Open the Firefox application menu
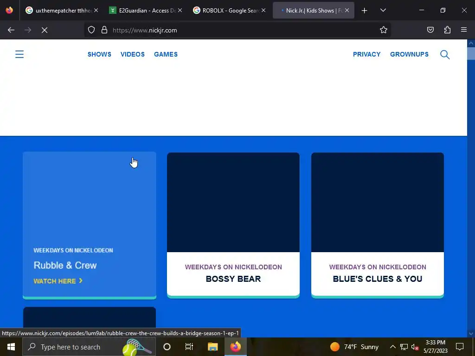The width and height of the screenshot is (475, 356). tap(464, 30)
